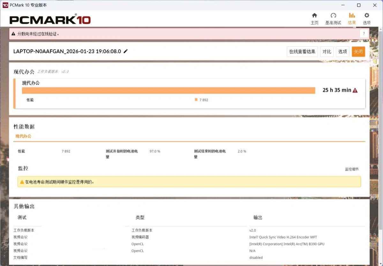Click Intel(R) Arc(TM) B390 GPU output text

tap(287, 244)
